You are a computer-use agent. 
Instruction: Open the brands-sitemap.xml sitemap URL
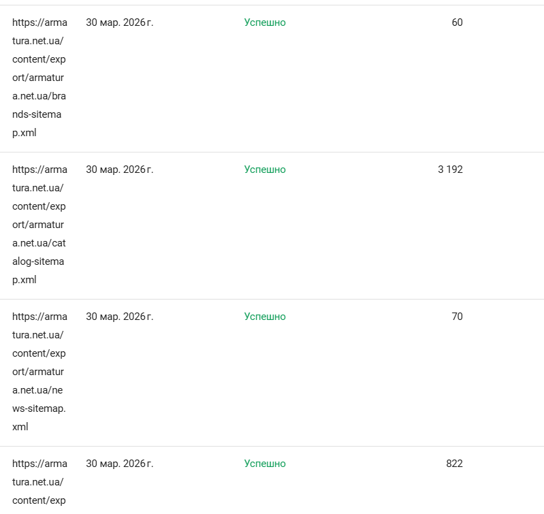click(x=39, y=78)
